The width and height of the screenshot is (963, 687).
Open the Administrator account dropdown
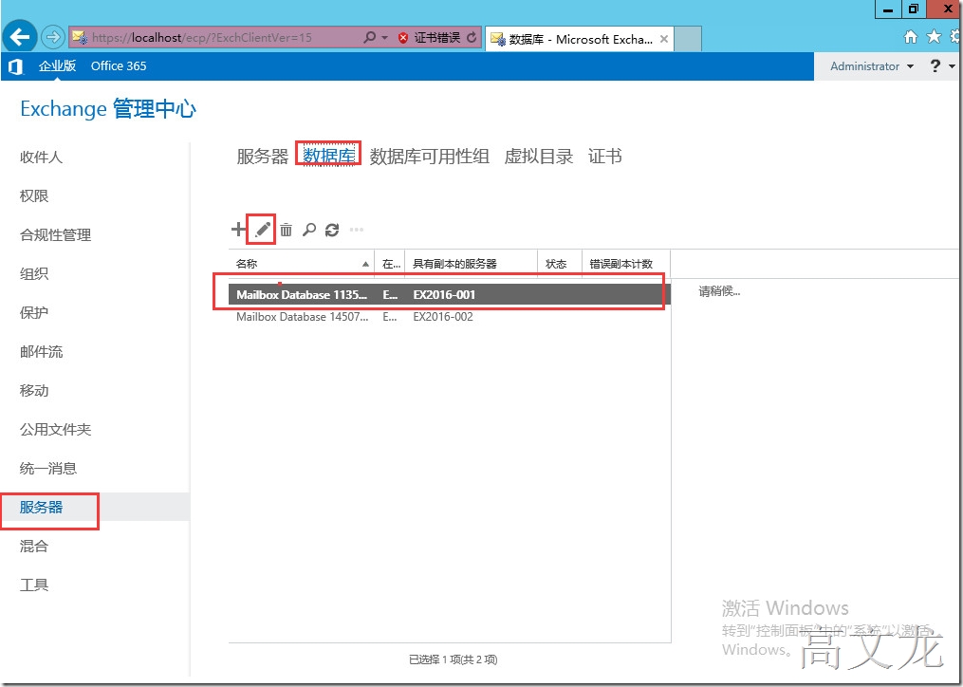(872, 66)
